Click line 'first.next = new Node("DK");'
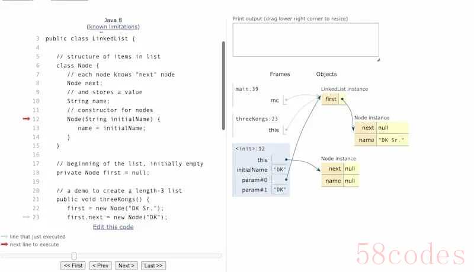This screenshot has width=474, height=272. click(x=117, y=217)
